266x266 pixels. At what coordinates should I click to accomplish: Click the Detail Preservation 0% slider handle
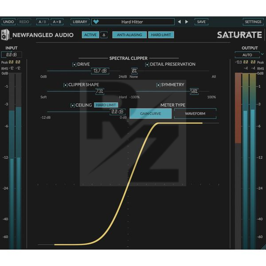tap(134, 71)
